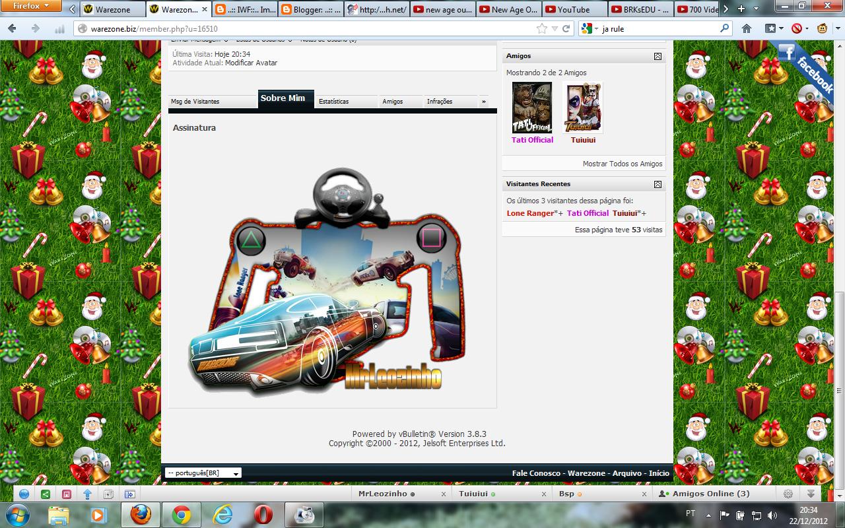Collapse the Visitantes Recentes panel
This screenshot has width=845, height=528.
click(658, 184)
